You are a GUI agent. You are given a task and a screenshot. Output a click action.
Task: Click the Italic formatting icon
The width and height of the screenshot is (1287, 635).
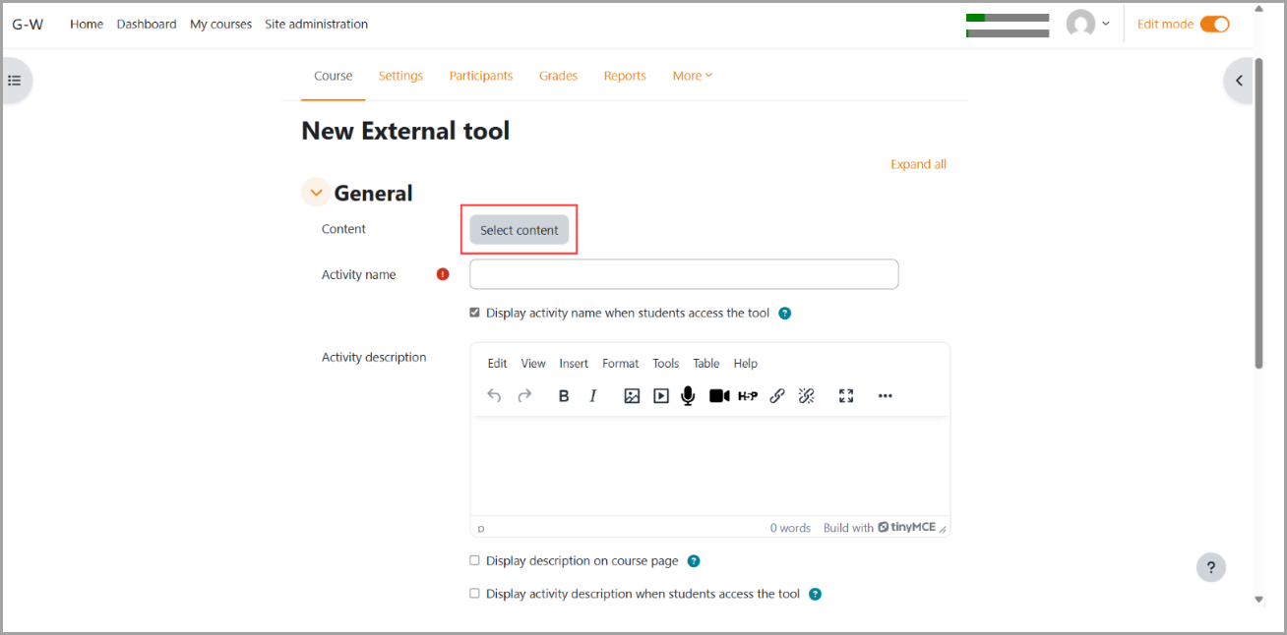click(x=592, y=396)
